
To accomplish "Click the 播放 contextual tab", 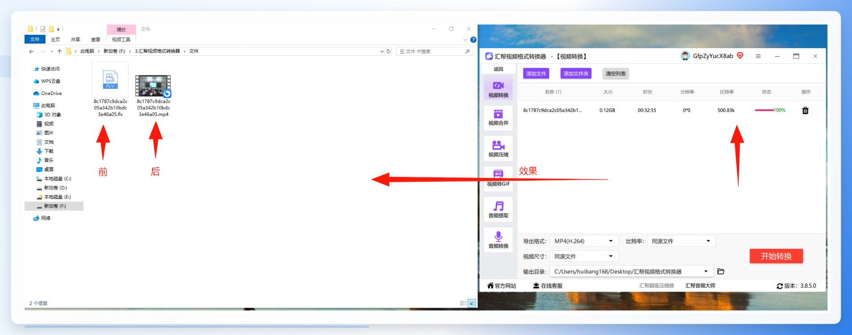I will [121, 29].
